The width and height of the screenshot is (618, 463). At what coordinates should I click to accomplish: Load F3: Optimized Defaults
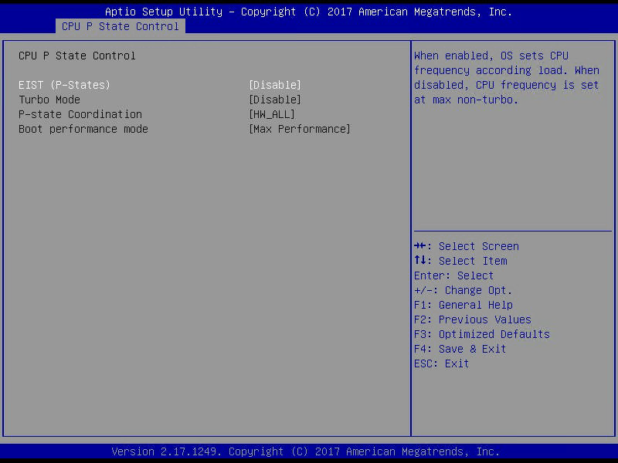[481, 334]
